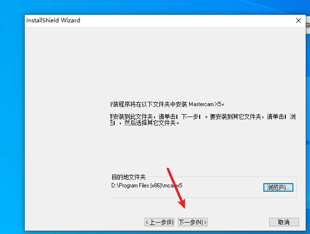This screenshot has width=310, height=234.
Task: Cancel the installation with 取消
Action: point(284,222)
